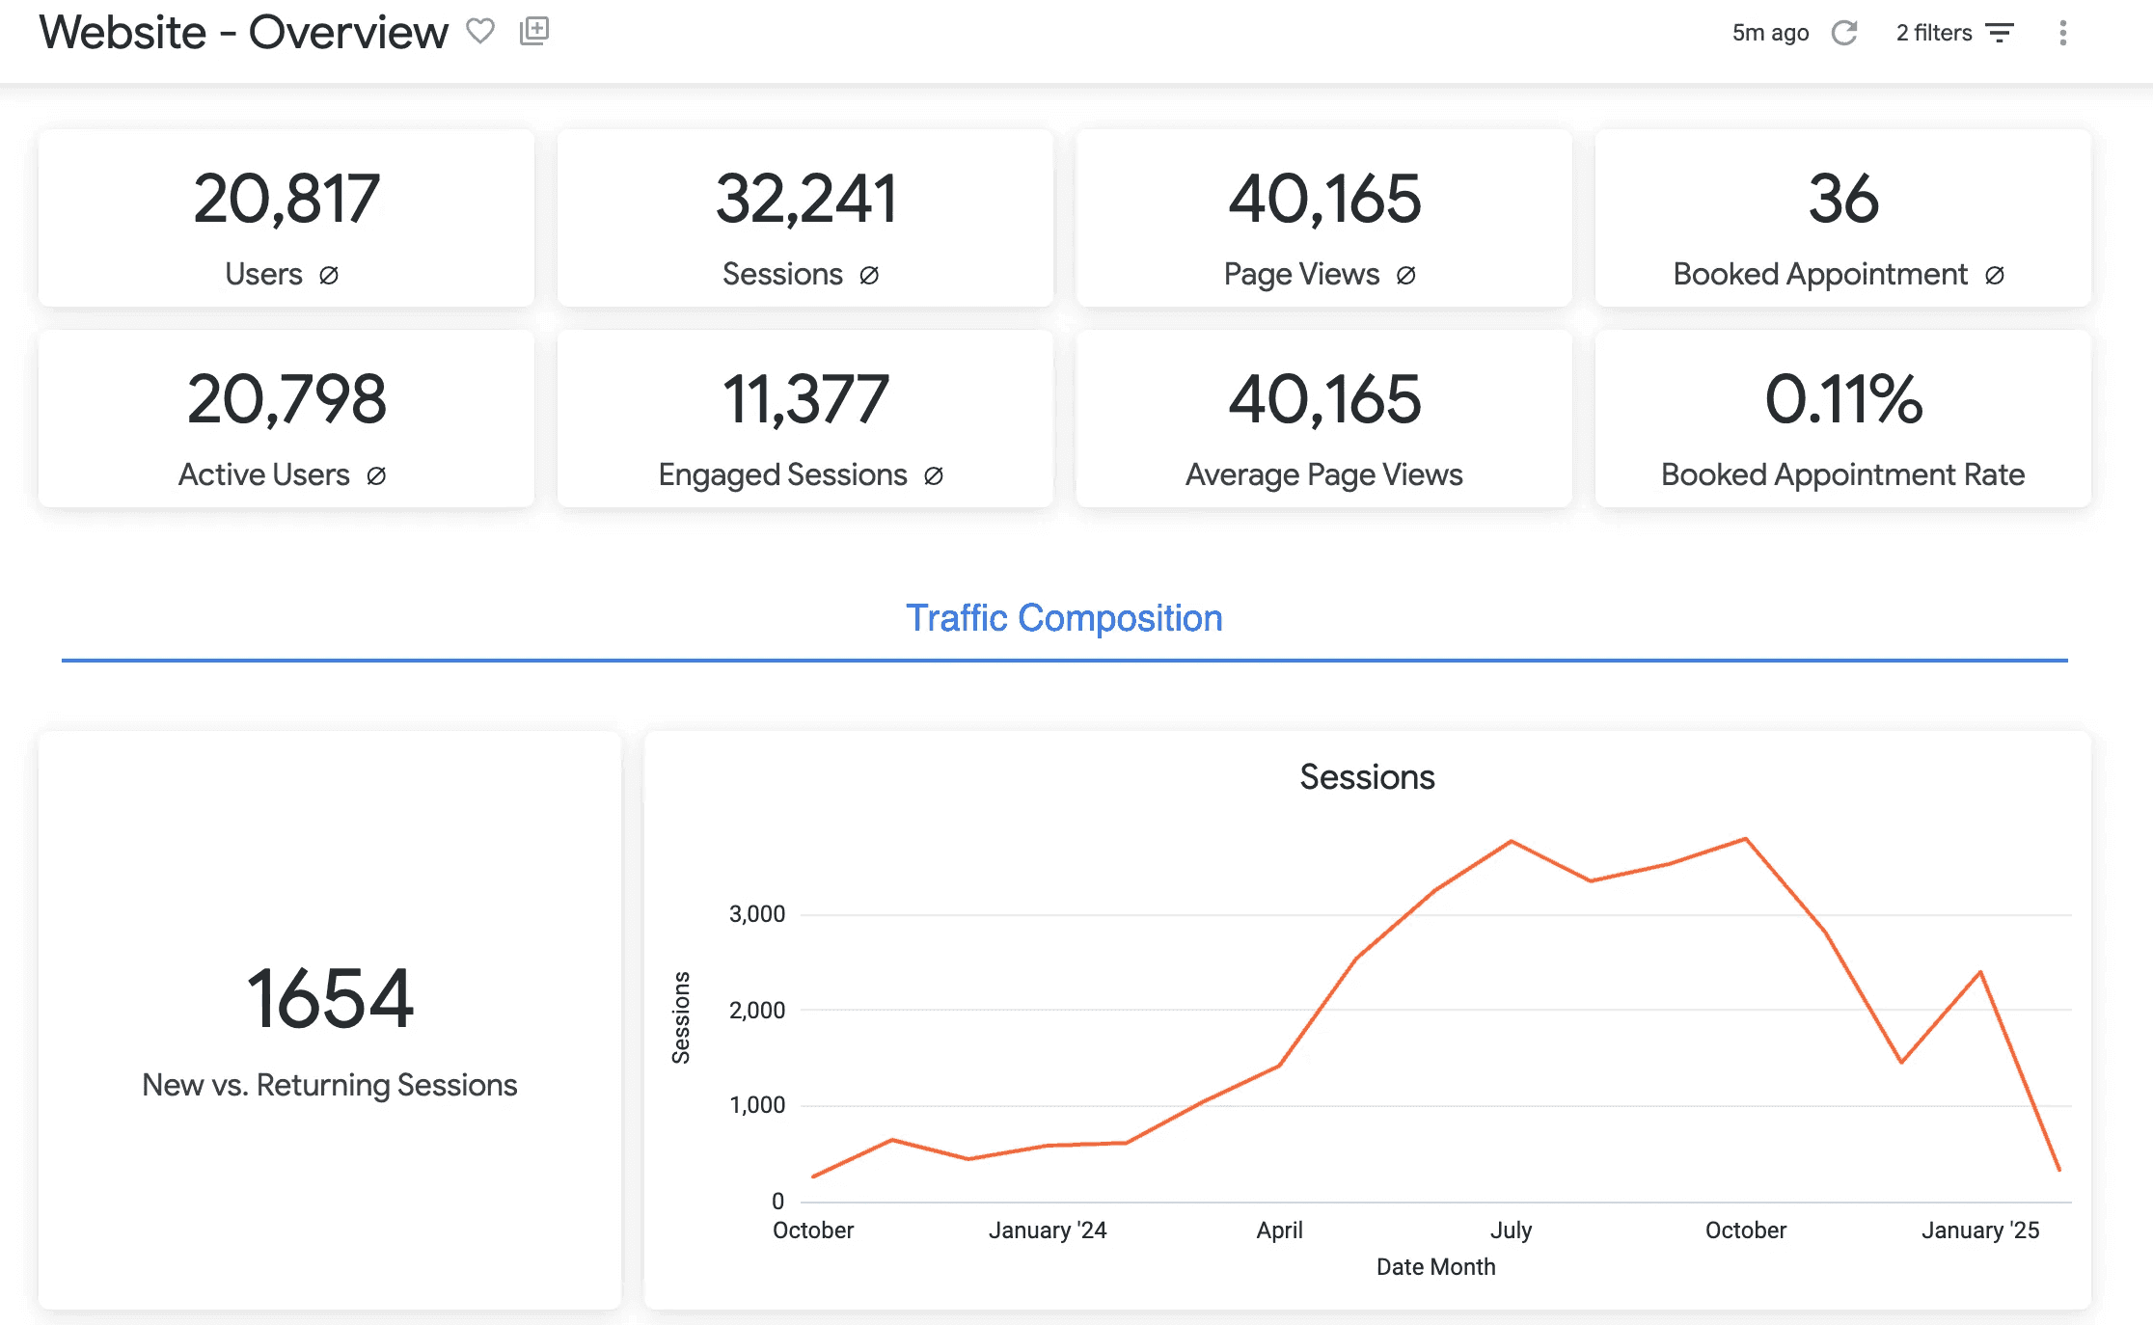Viewport: 2153px width, 1325px height.
Task: Click the January '24 x-axis label
Action: tap(1047, 1230)
